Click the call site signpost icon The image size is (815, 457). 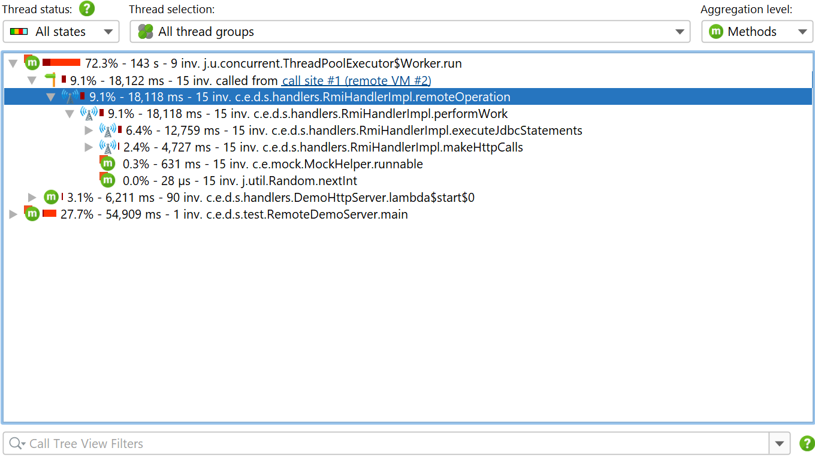(51, 80)
